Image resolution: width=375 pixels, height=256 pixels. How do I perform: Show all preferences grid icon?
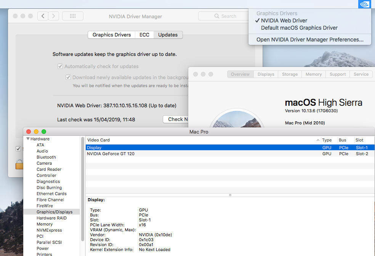73,16
